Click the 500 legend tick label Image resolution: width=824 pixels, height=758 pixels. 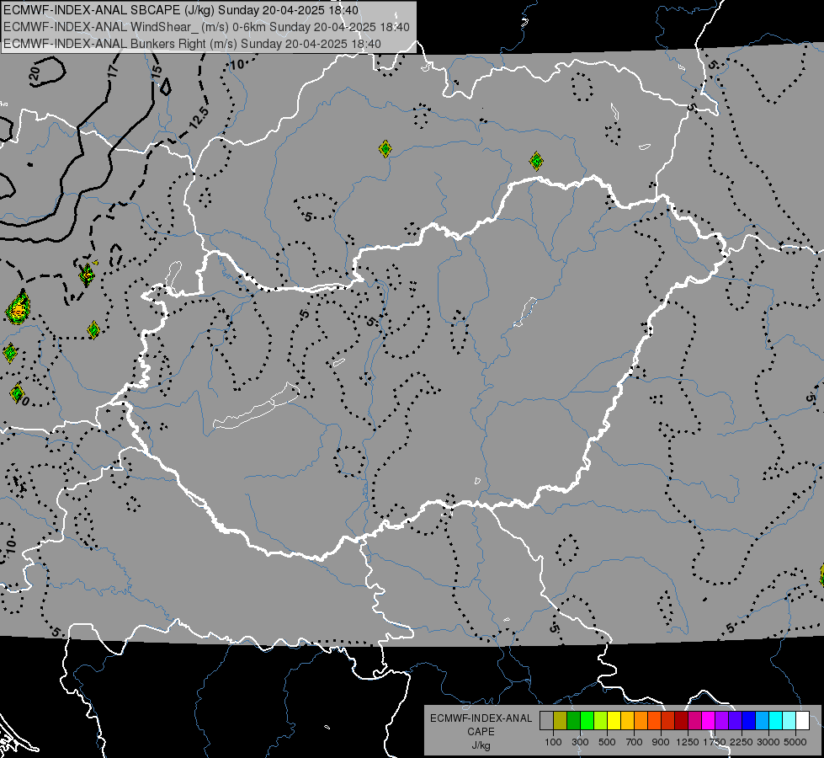click(x=607, y=742)
